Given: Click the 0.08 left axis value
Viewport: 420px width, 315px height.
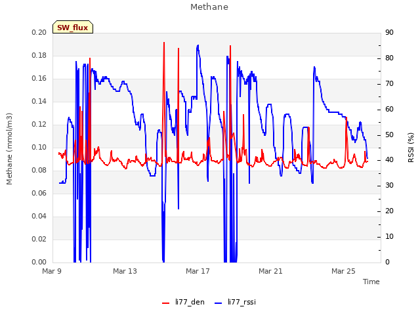Looking at the screenshot, I should click(39, 171).
